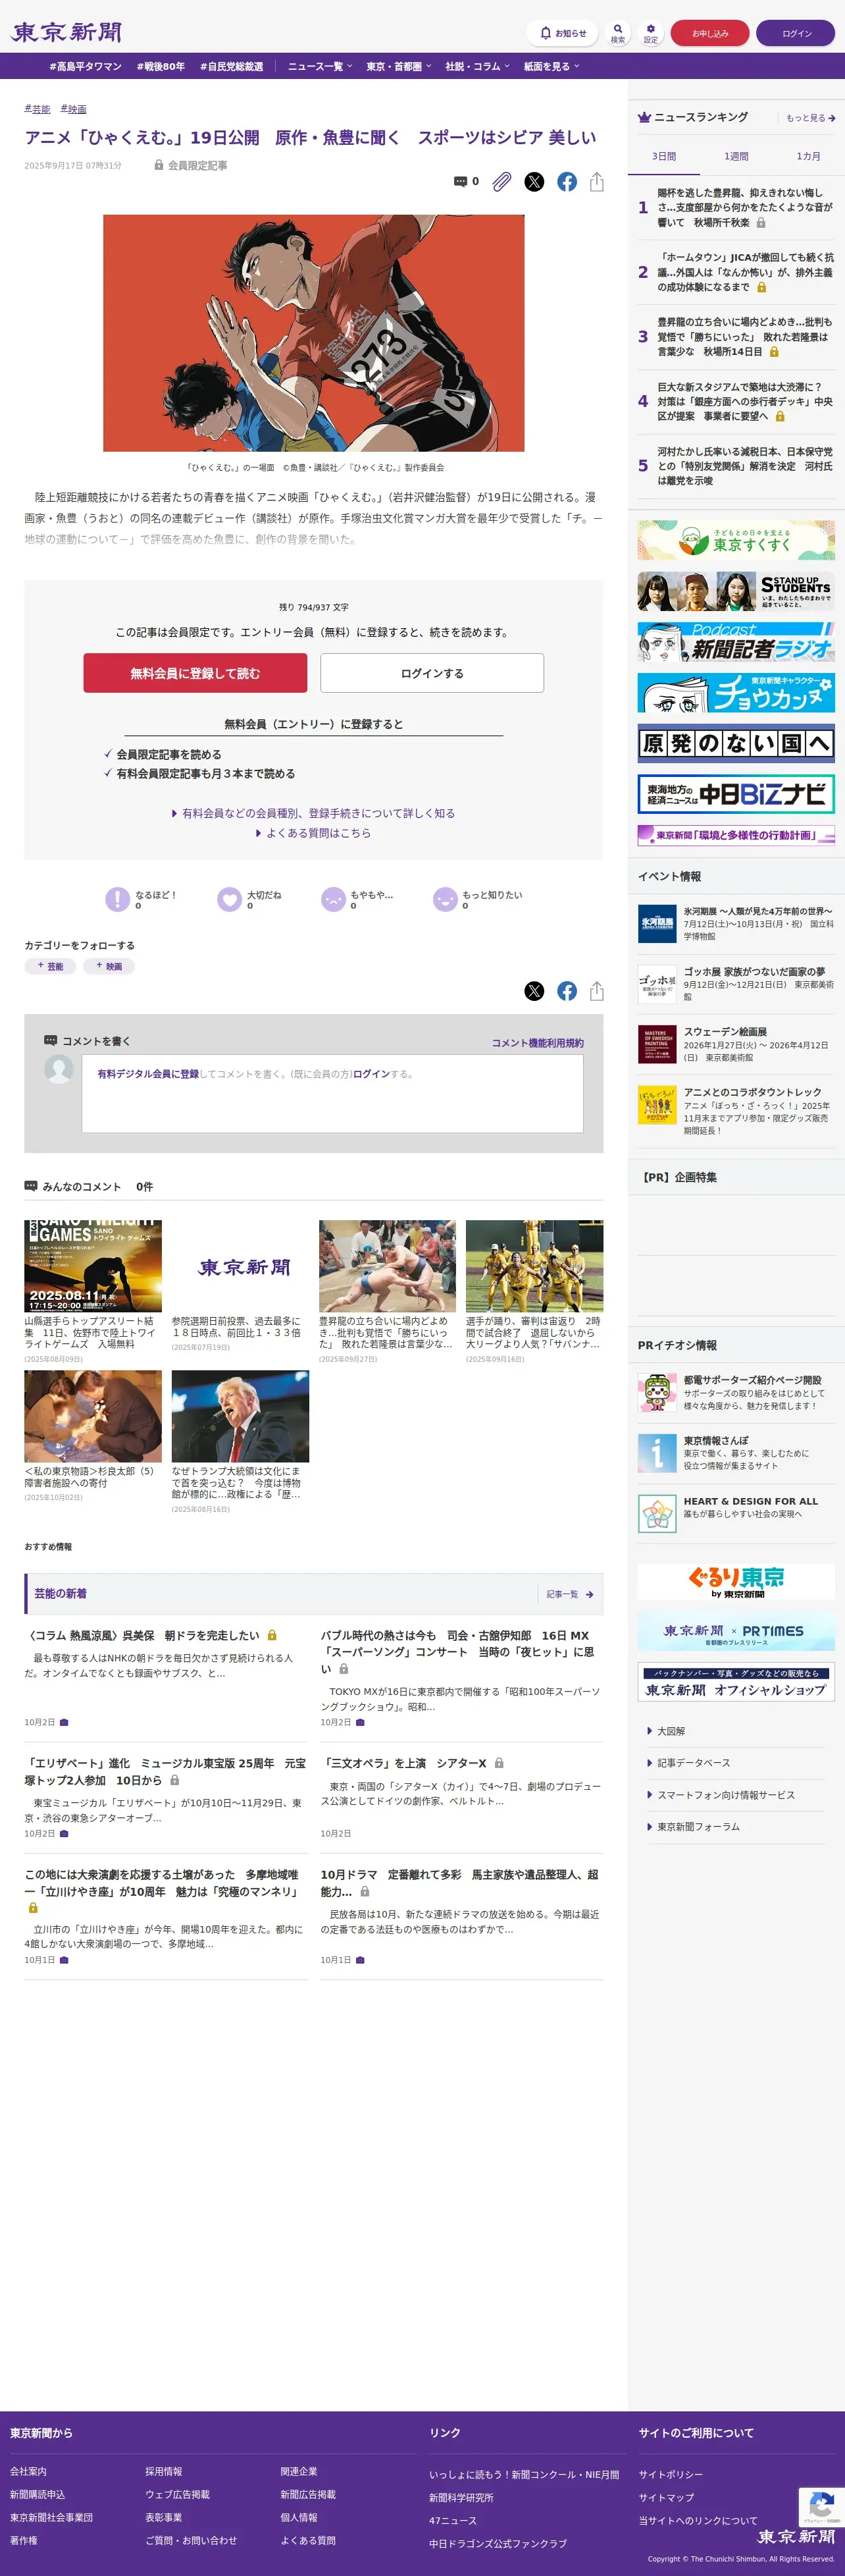Open the ぐるり東京 banner

point(736,1581)
